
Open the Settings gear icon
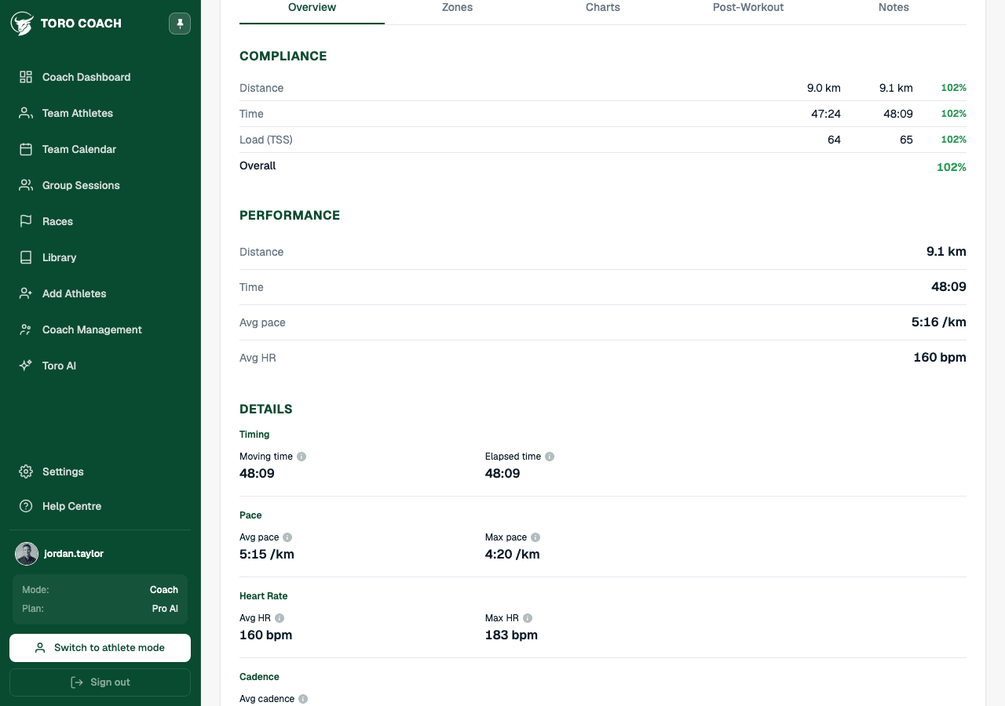pyautogui.click(x=26, y=471)
